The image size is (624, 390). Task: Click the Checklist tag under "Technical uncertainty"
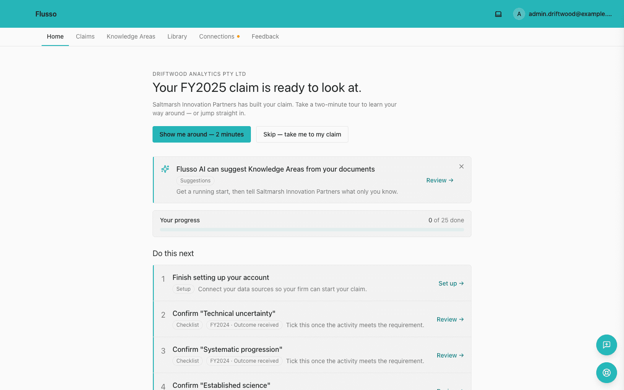click(188, 325)
